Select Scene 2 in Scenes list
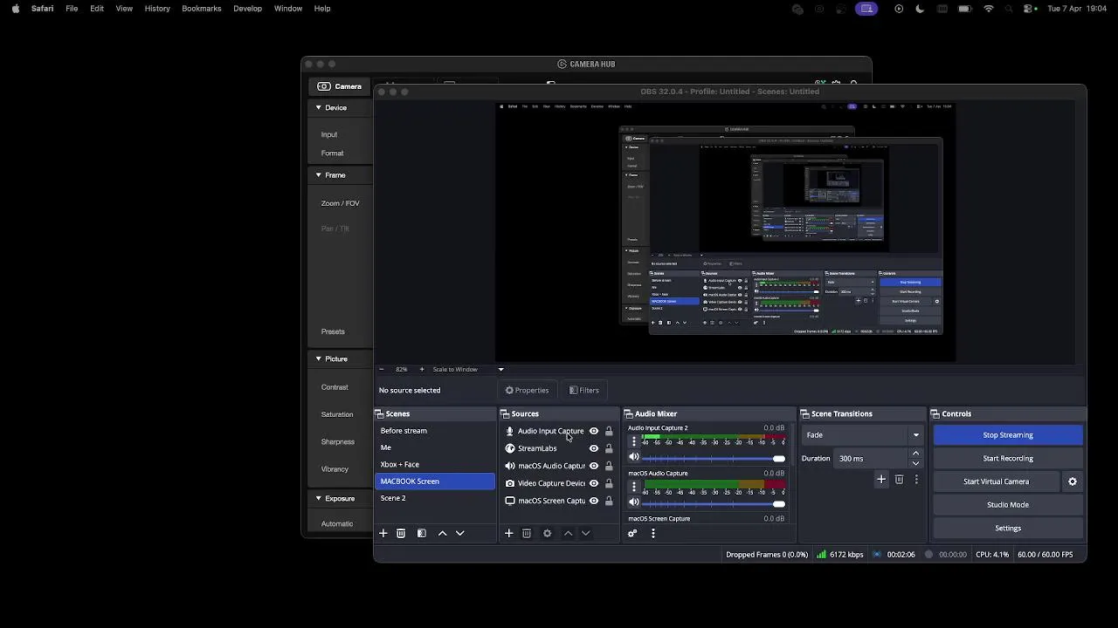This screenshot has width=1118, height=628. (435, 498)
